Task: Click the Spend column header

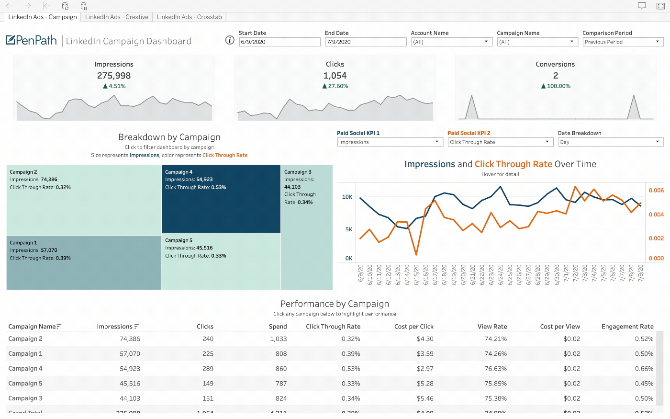Action: click(278, 327)
